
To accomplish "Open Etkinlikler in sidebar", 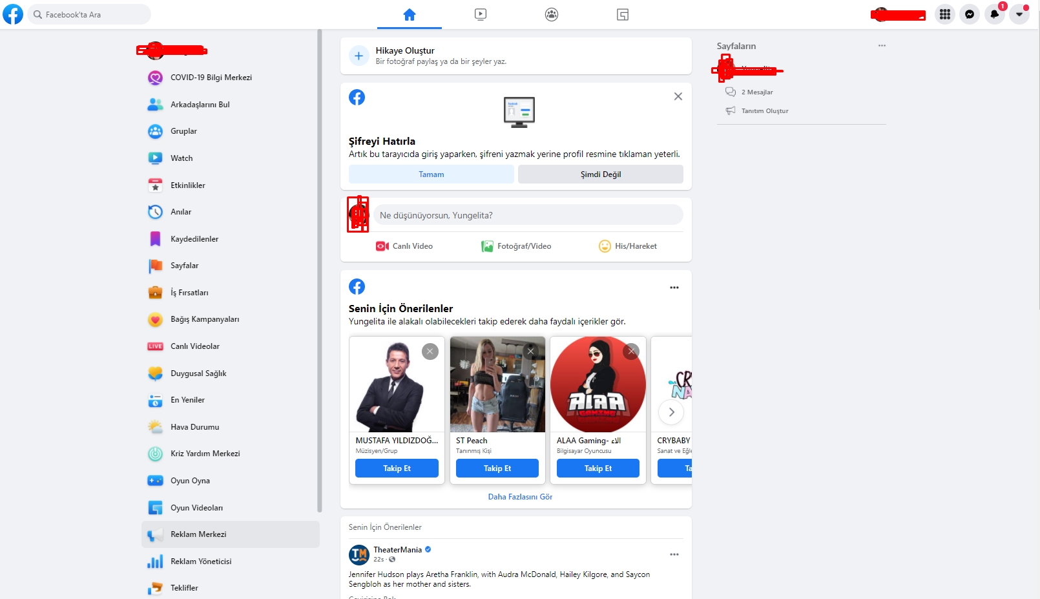I will 231,185.
